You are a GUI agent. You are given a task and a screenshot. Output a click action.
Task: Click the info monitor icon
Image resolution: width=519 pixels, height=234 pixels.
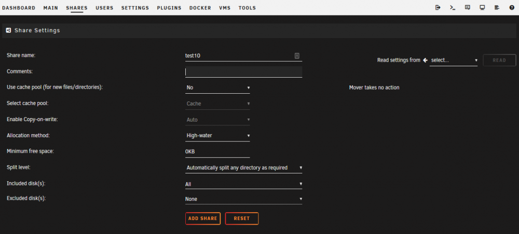(x=482, y=8)
